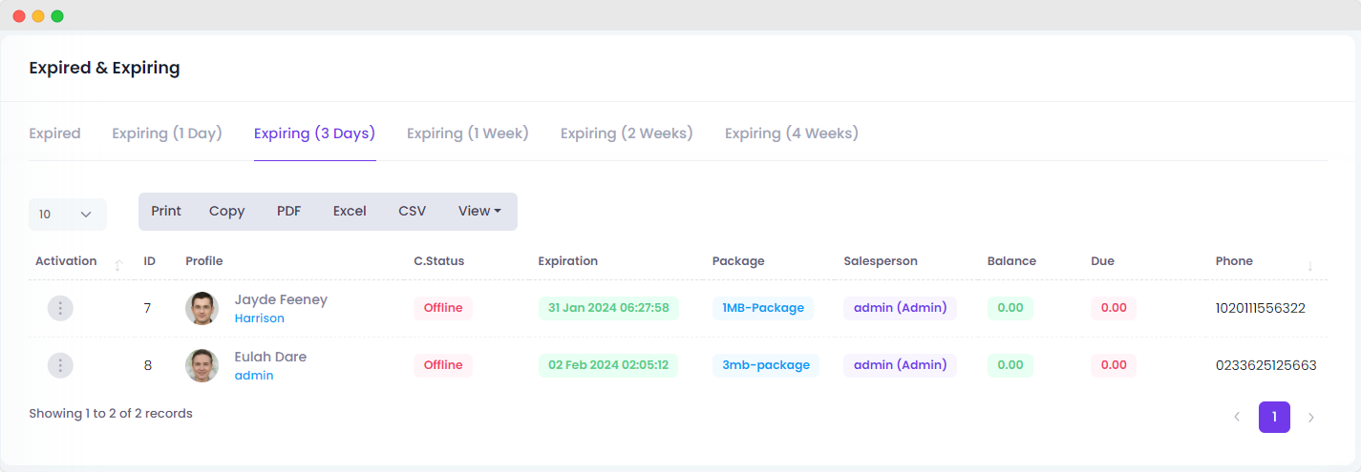
Task: Expand the rows-per-page dropdown showing 10
Action: [x=68, y=215]
